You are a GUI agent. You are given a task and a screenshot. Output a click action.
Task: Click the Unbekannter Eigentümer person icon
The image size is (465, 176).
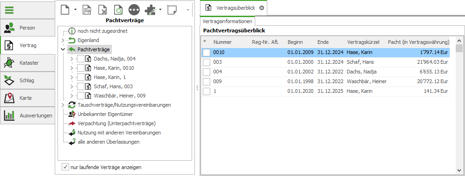tap(72, 114)
